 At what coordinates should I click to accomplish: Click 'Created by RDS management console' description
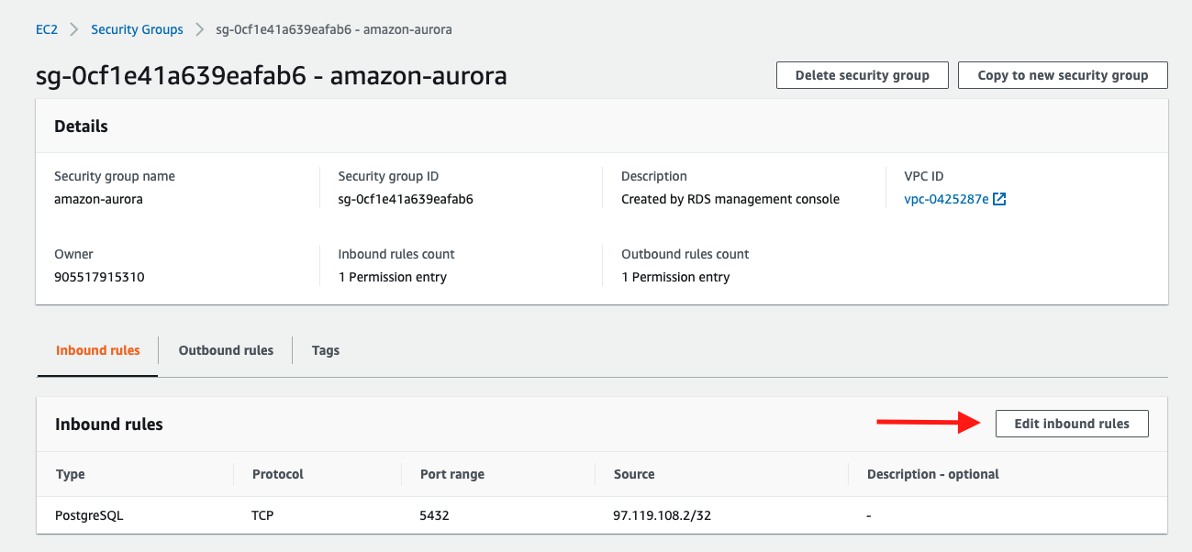[730, 199]
